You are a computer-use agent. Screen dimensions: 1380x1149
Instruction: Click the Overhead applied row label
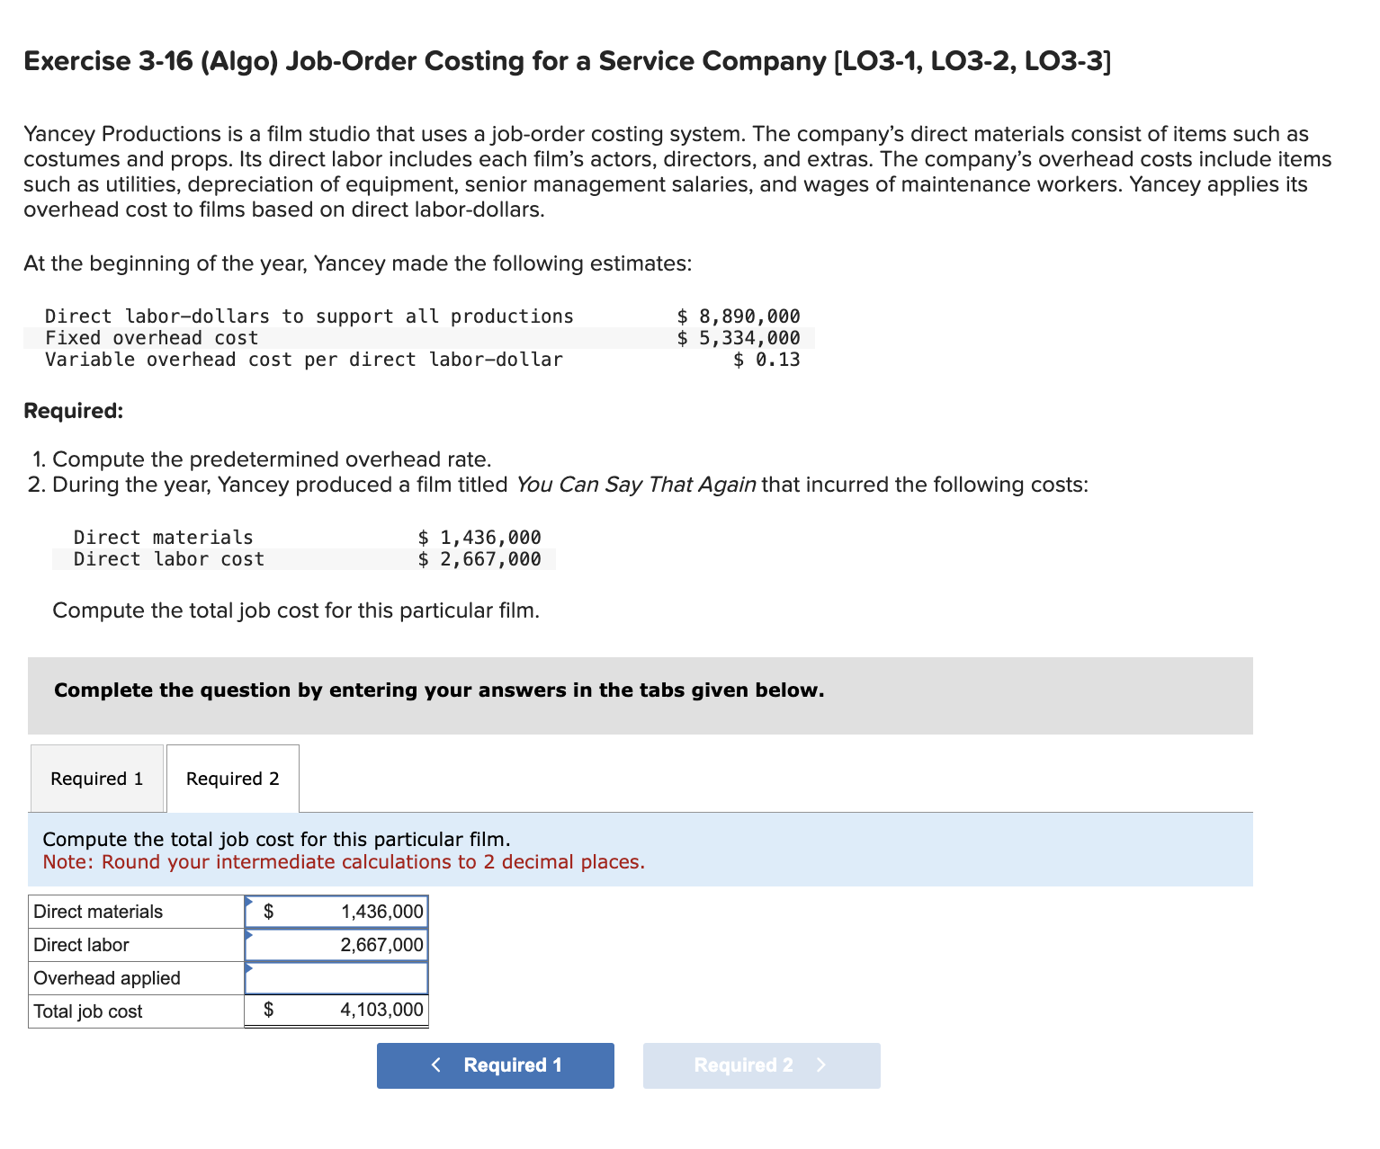(106, 977)
